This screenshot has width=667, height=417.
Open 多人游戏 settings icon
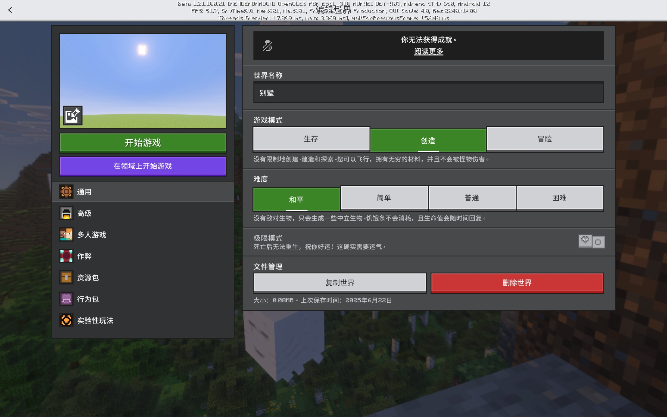(66, 235)
